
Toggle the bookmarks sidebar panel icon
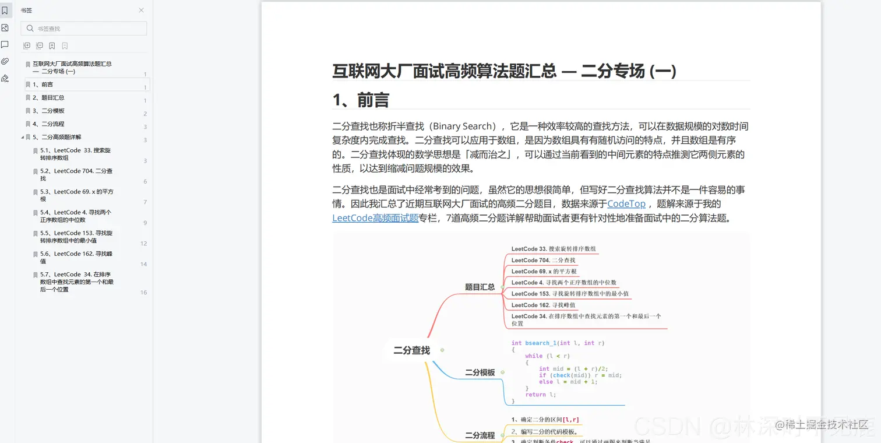pyautogui.click(x=5, y=10)
